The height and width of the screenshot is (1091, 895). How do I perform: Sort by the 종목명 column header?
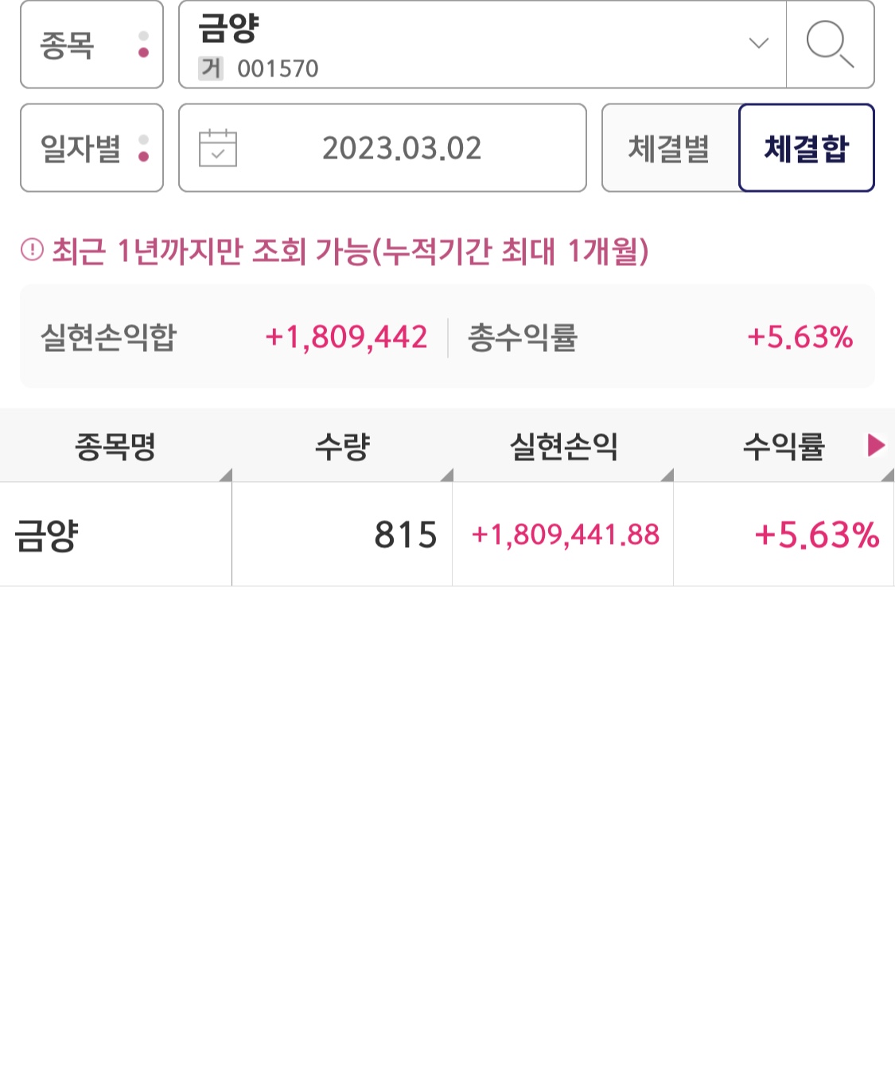pyautogui.click(x=115, y=446)
